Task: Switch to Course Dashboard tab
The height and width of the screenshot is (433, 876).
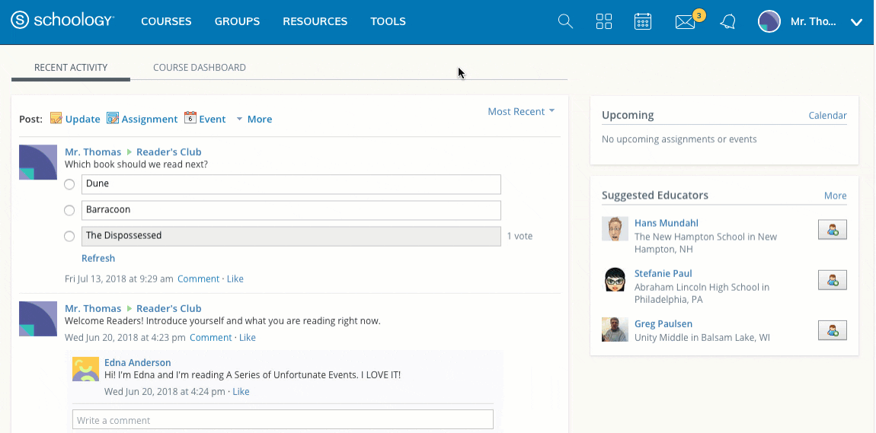Action: (x=200, y=68)
